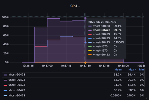Toggle first vhost-90423 series with 63.2% mean
The width and height of the screenshot is (149, 100).
(17, 75)
